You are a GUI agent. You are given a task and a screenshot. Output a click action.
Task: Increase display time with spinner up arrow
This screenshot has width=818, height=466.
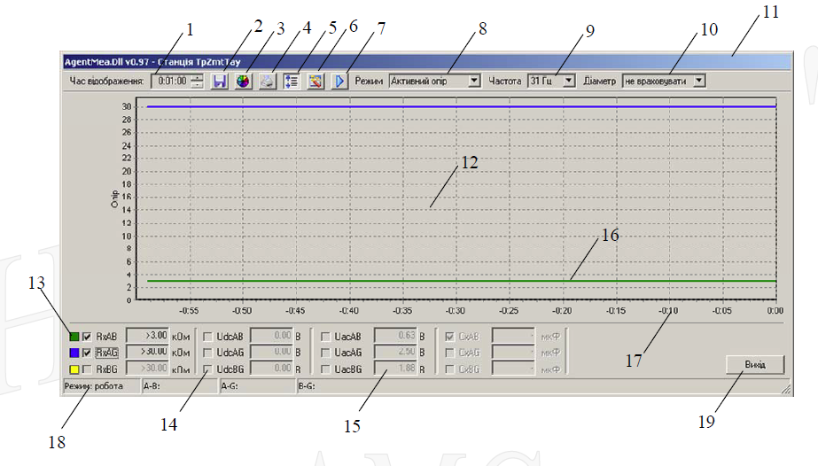coord(198,78)
